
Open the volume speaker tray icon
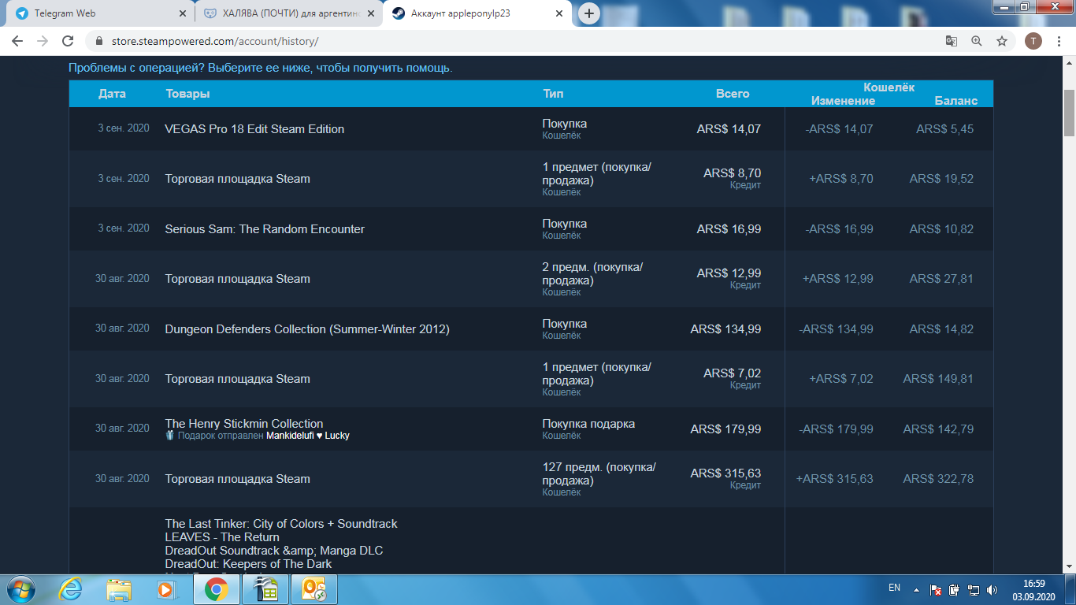click(991, 589)
